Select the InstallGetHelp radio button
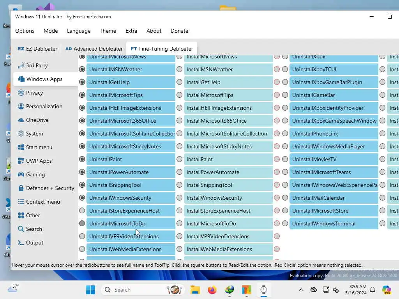 (179, 82)
